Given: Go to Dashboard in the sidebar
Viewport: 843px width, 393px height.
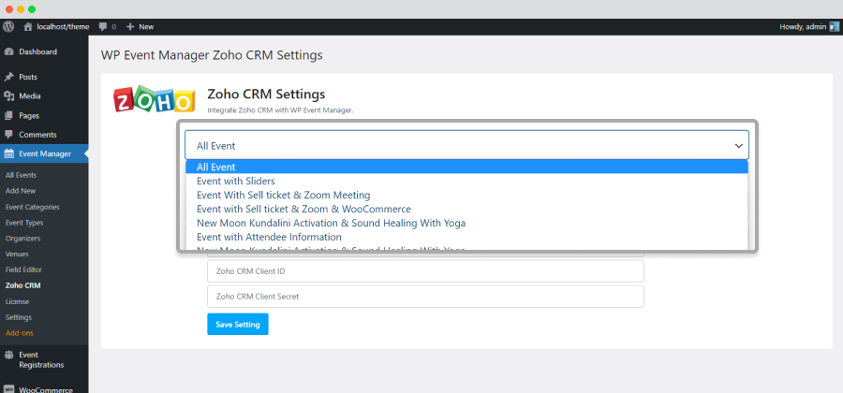Looking at the screenshot, I should 37,52.
